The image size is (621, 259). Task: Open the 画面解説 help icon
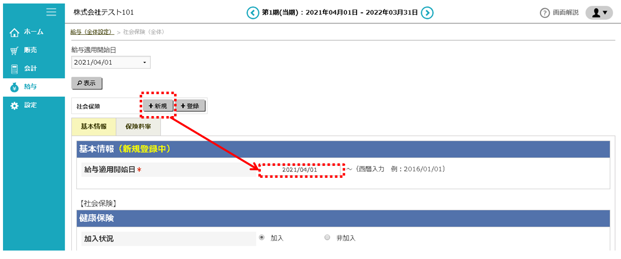[x=545, y=13]
